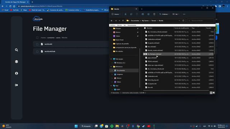Go up one folder level in Explorer
The width and height of the screenshot is (230, 129).
123,21
